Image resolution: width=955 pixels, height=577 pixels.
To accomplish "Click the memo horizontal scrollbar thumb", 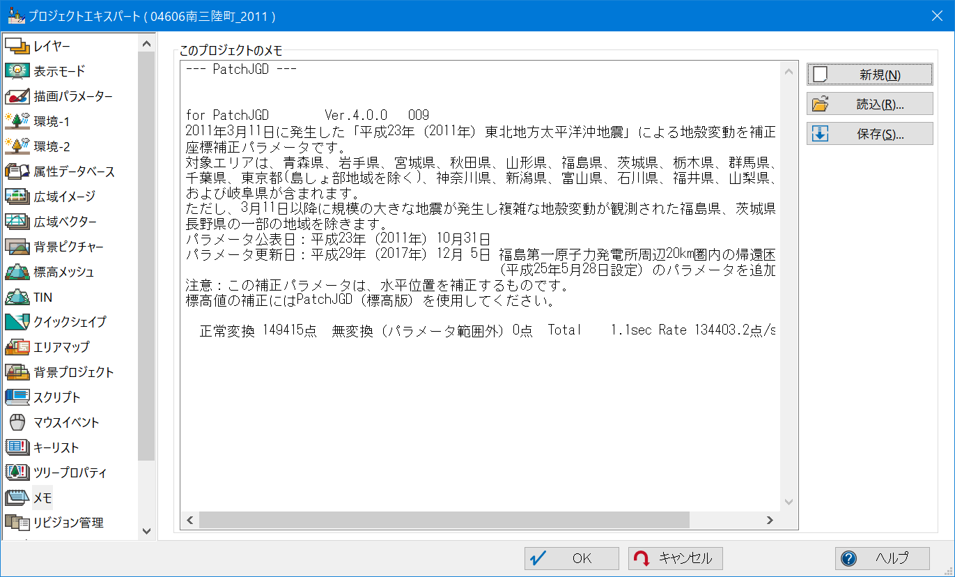I will click(x=444, y=520).
